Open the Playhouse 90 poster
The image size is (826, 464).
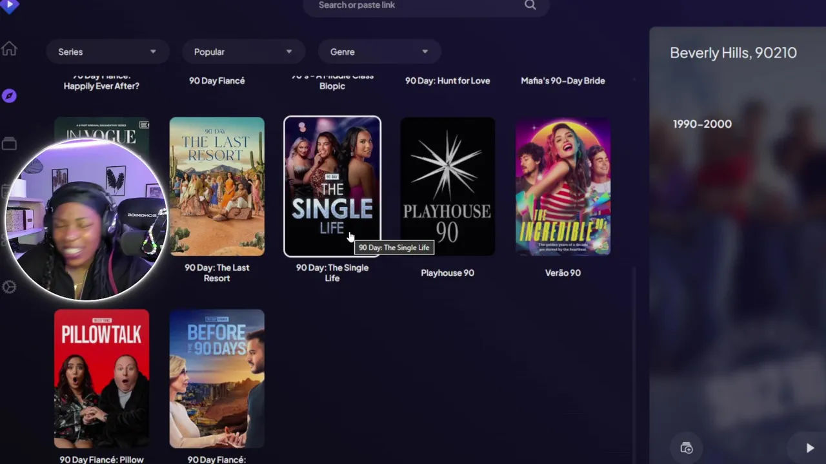coord(448,186)
